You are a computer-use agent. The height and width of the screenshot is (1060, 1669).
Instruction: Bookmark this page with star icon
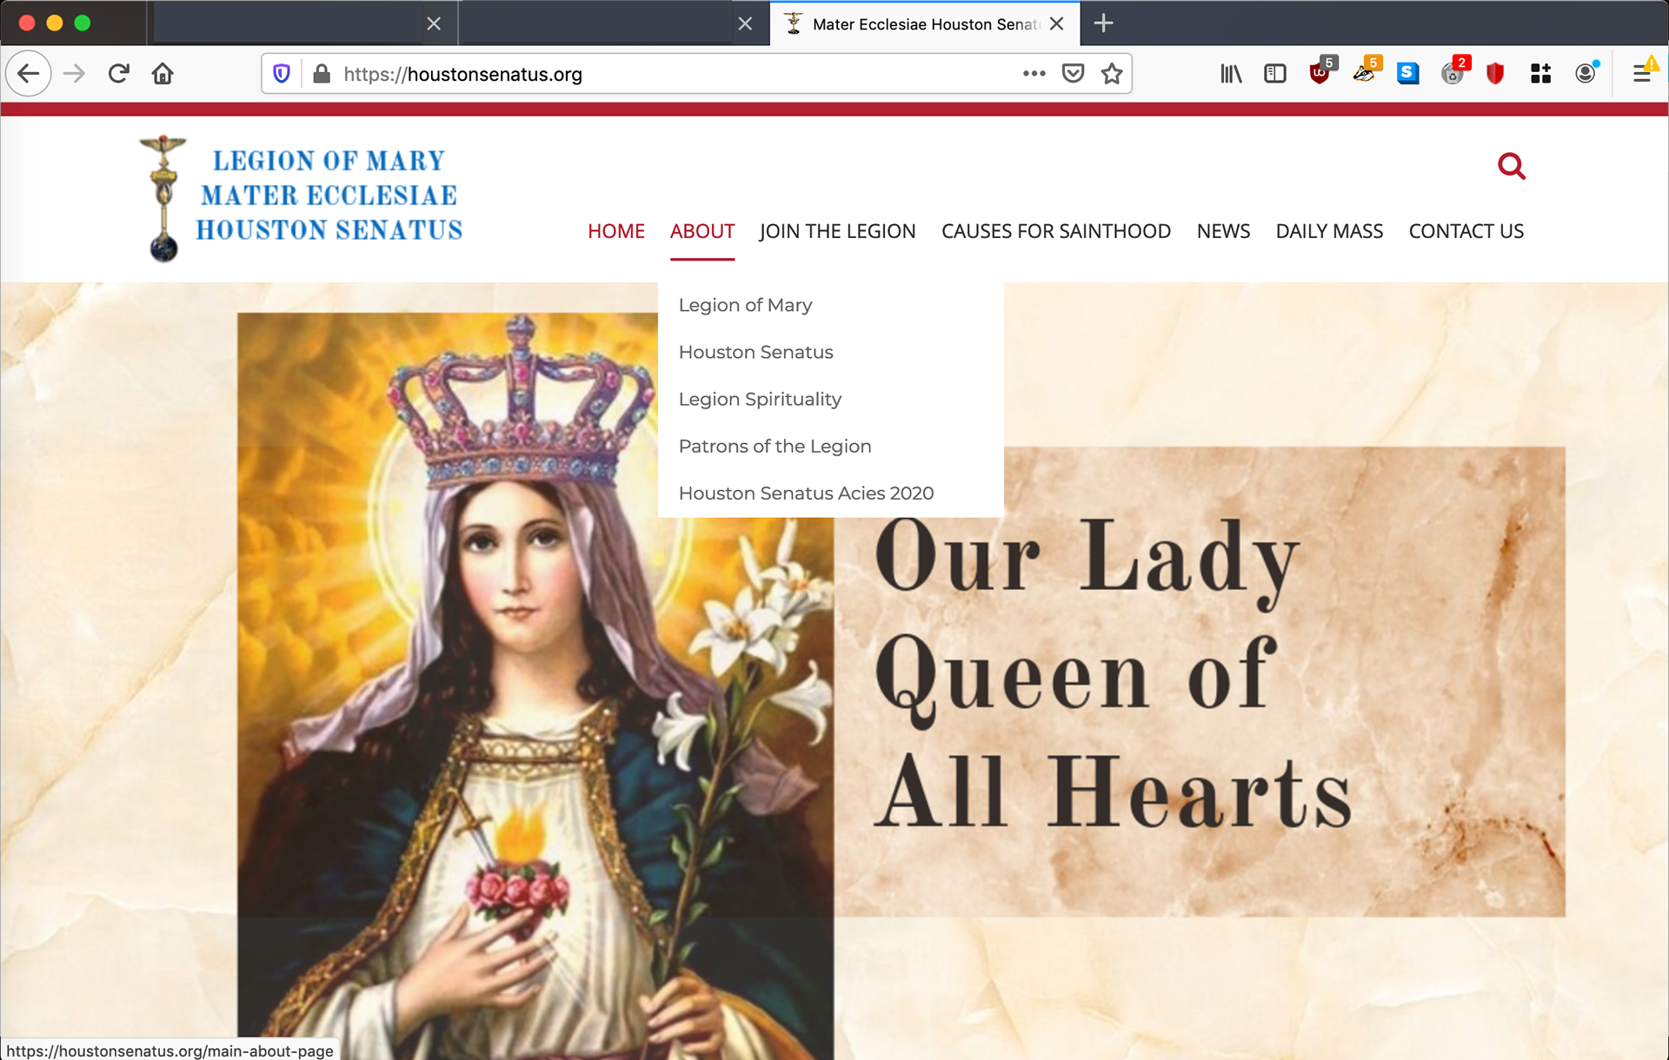(x=1112, y=74)
